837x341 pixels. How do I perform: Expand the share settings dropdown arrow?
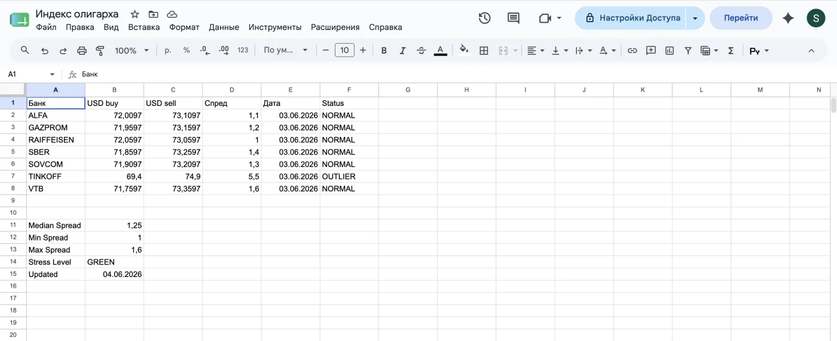point(695,18)
